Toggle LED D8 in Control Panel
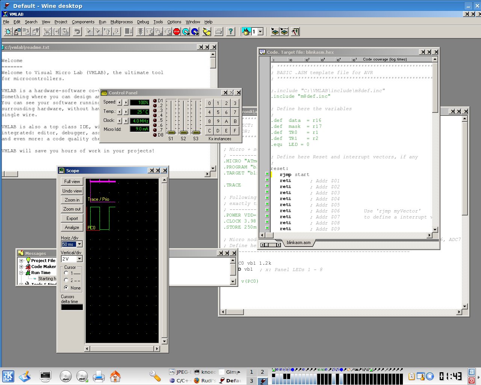 coord(155,135)
